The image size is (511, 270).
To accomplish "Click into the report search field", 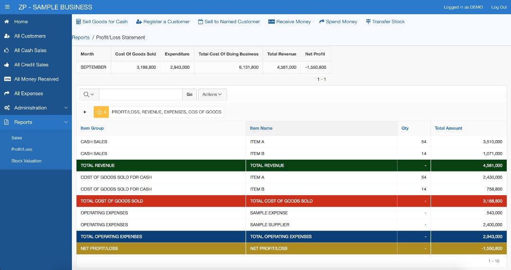I will click(x=141, y=94).
